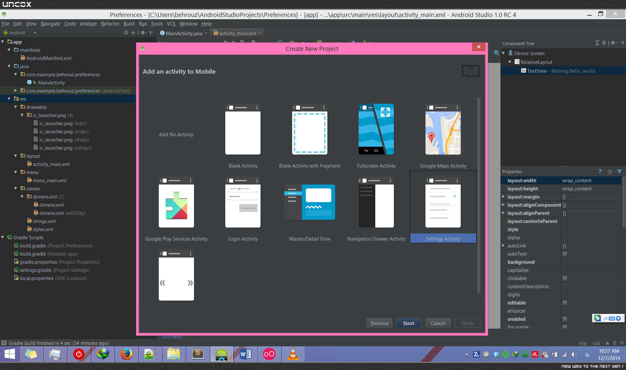Open Component Tree gear settings
Screen dimensions: 626x370
[x=613, y=43]
